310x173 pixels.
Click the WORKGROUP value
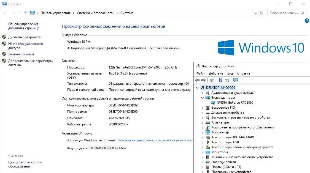coord(118,124)
